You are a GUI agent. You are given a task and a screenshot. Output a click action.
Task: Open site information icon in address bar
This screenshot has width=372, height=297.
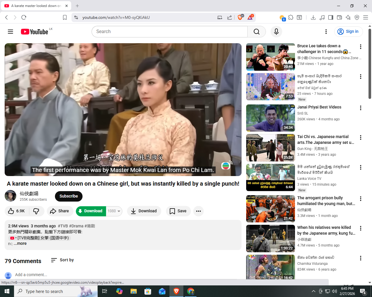(76, 17)
